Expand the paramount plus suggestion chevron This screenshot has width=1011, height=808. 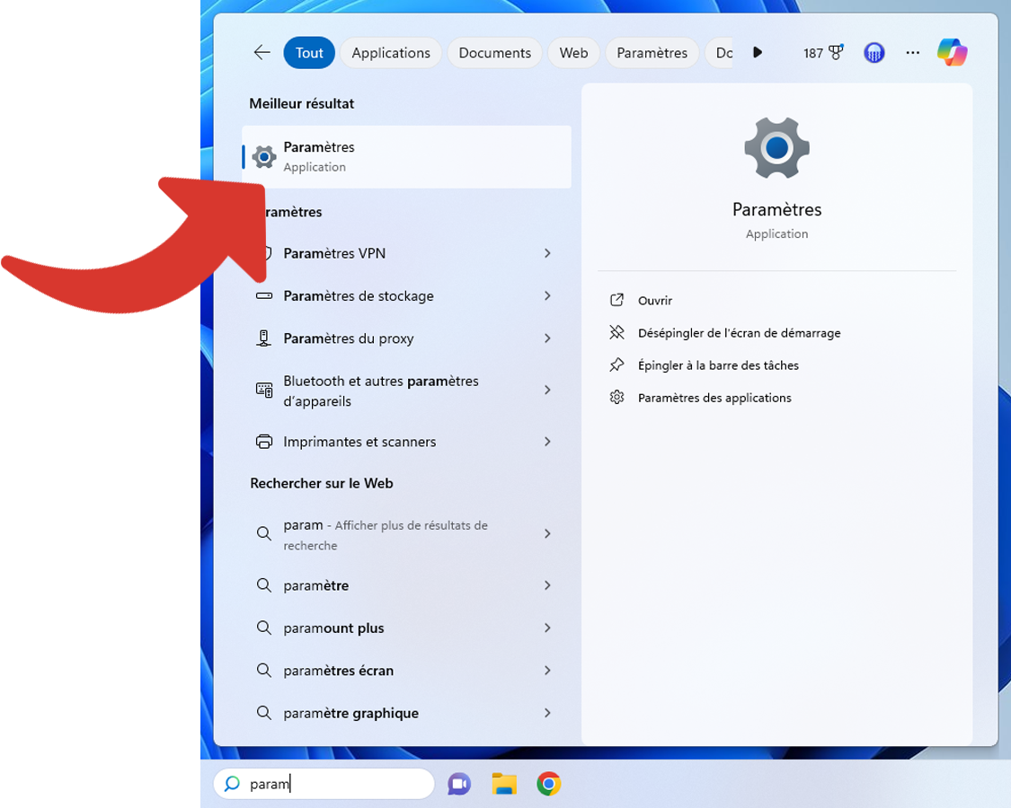coord(547,628)
